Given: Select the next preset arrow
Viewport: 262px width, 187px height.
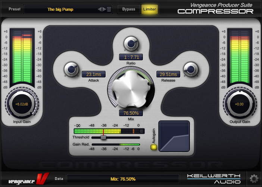Looking at the screenshot, I should pyautogui.click(x=104, y=9).
